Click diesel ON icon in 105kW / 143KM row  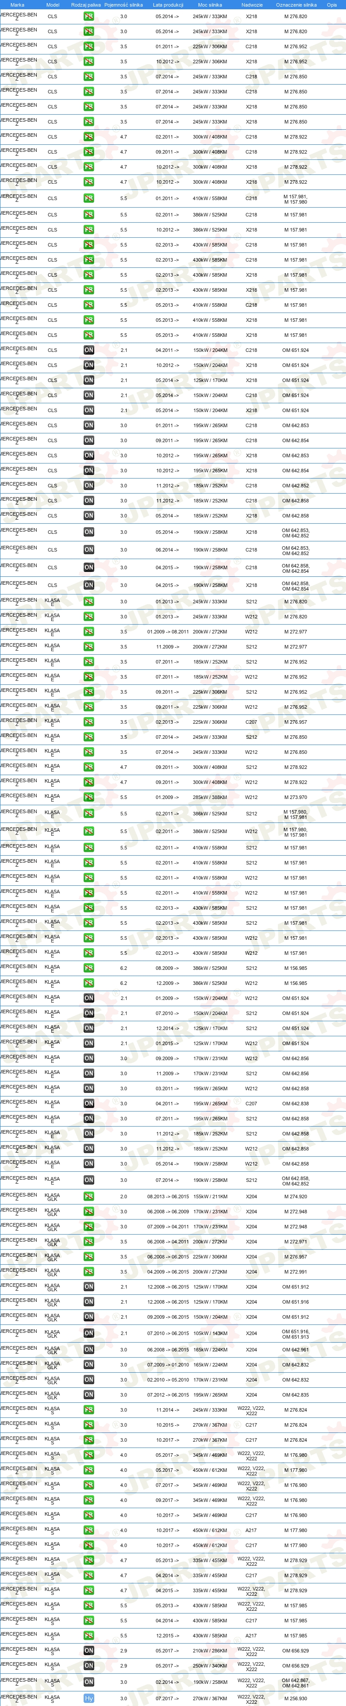point(88,1333)
